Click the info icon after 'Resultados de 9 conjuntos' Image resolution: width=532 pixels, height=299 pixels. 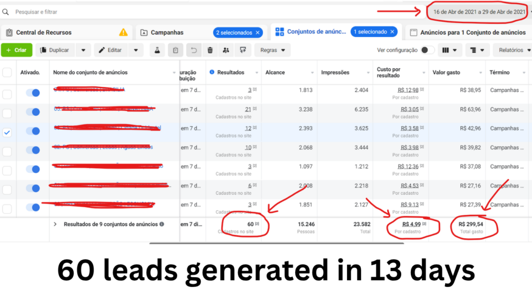click(x=162, y=224)
